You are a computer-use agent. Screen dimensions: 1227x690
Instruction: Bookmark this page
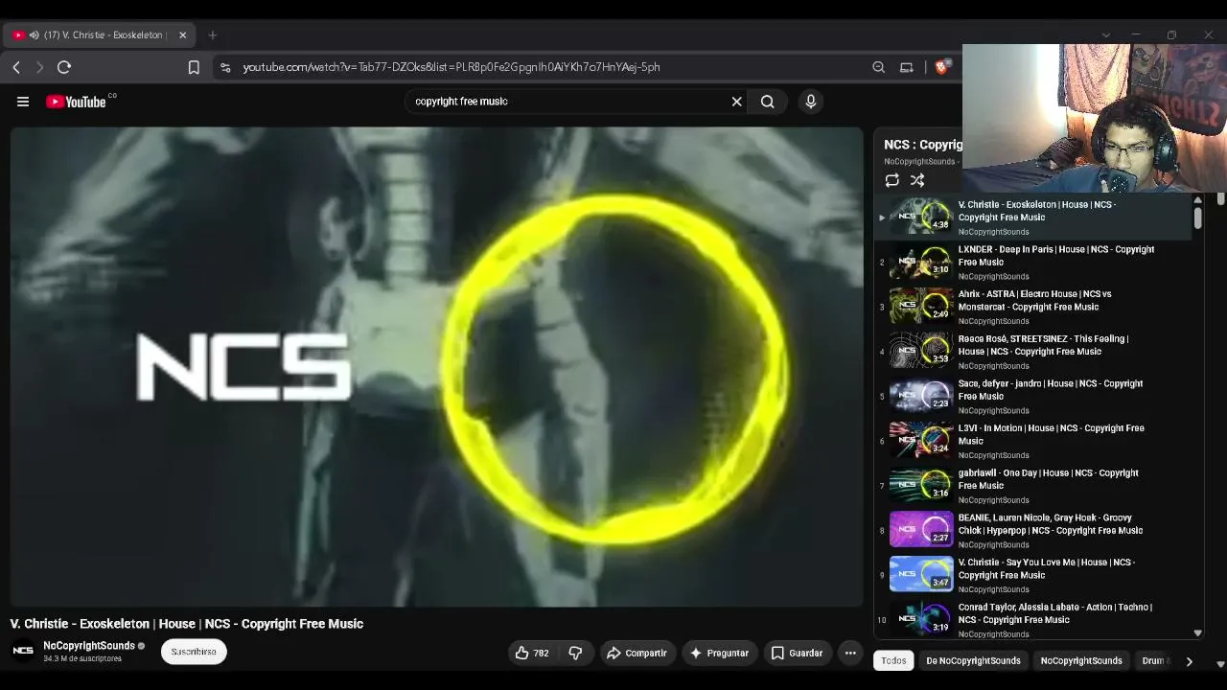194,67
